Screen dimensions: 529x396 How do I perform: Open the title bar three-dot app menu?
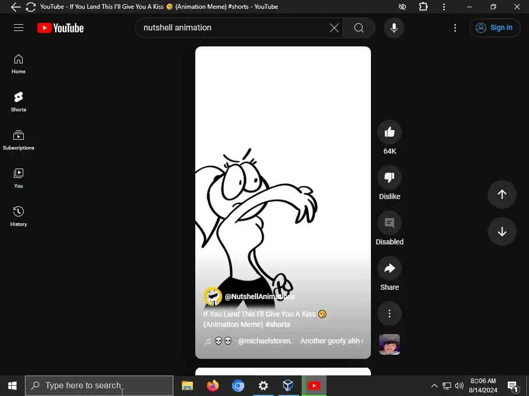pos(444,7)
